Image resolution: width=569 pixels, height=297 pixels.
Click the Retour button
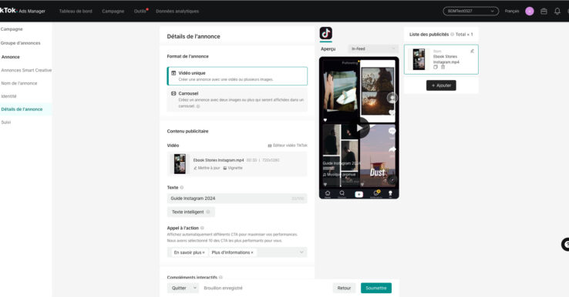point(344,288)
